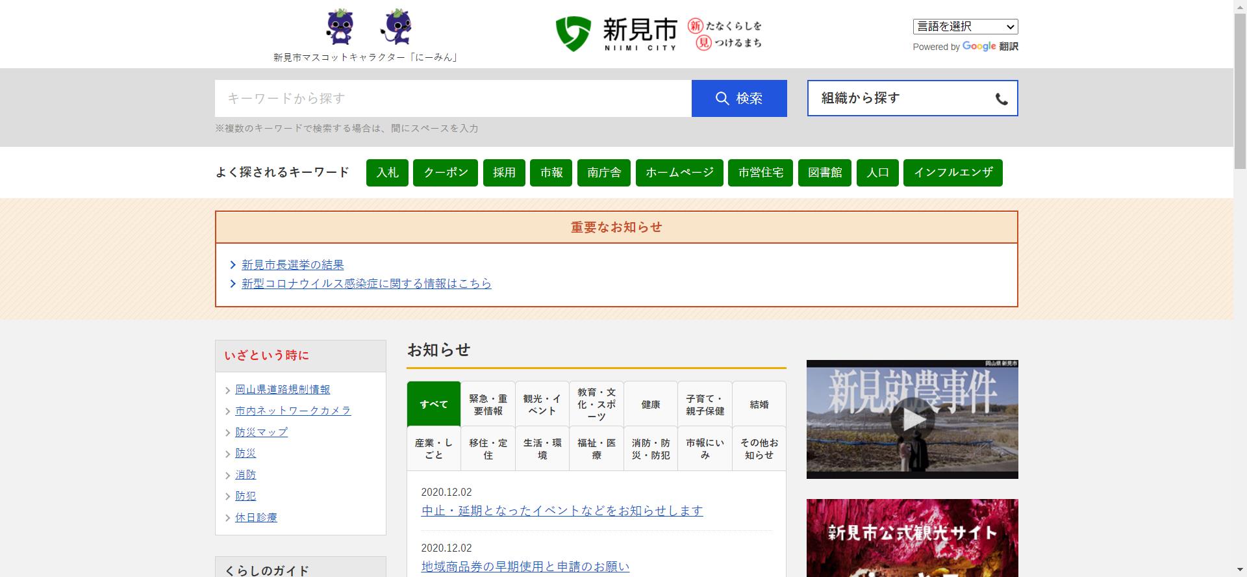Image resolution: width=1247 pixels, height=577 pixels.
Task: Switch to 子育て・親子保健 tab
Action: tap(705, 404)
